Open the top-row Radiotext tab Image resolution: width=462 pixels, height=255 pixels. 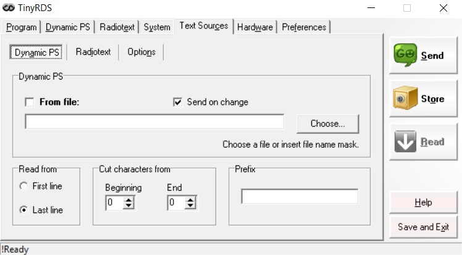[x=117, y=27]
